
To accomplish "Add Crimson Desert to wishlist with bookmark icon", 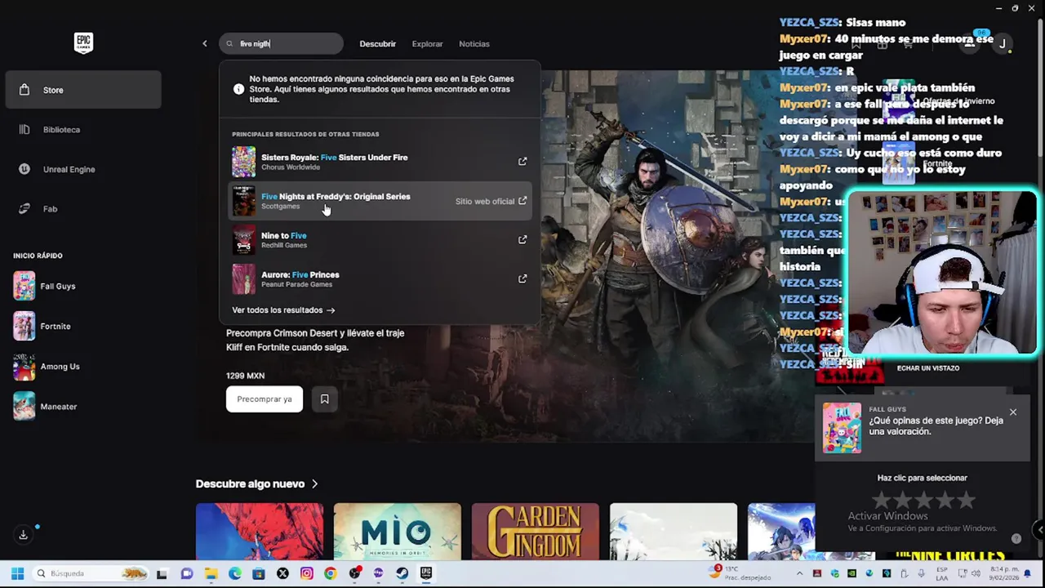I will [324, 399].
